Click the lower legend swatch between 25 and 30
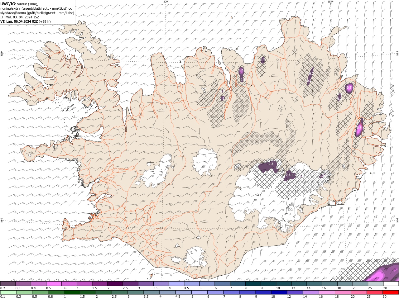Screen dimensions: 399x299 pyautogui.click(x=374, y=292)
